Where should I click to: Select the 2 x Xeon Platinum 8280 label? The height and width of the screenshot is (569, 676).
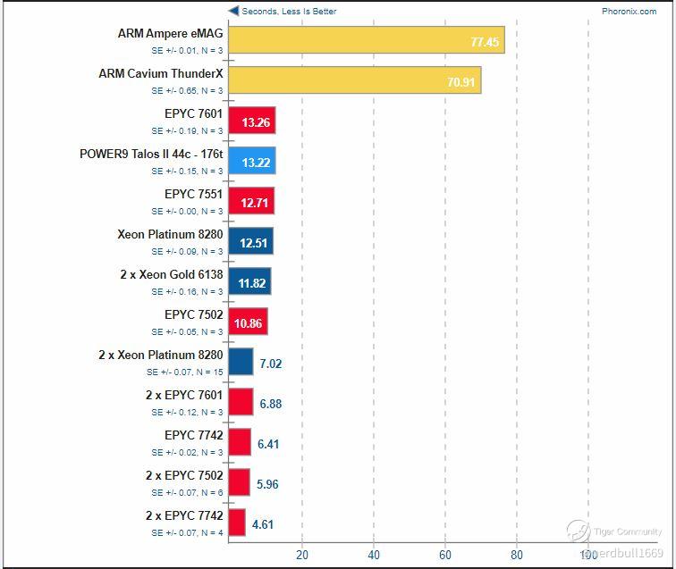[x=161, y=355]
